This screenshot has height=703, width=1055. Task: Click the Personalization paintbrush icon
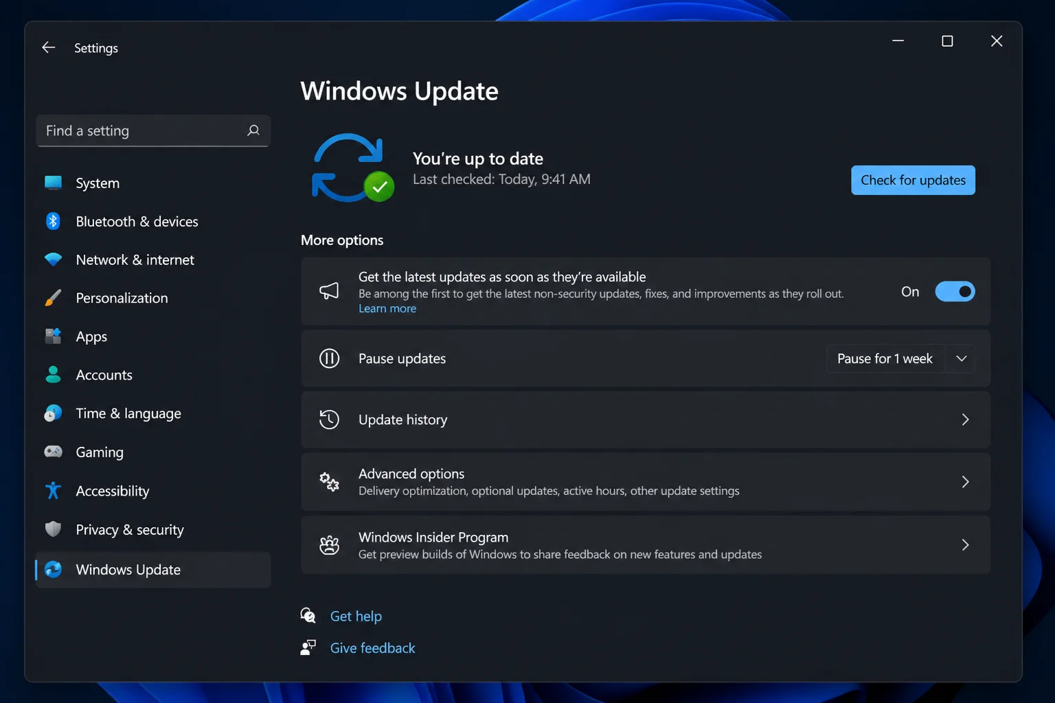click(53, 298)
